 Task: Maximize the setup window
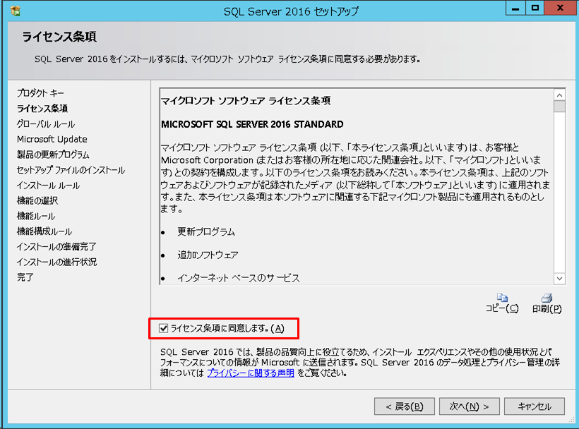click(535, 8)
